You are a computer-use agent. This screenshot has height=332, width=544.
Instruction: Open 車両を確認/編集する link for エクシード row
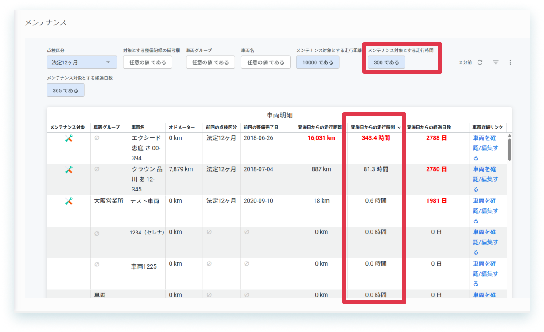[485, 148]
